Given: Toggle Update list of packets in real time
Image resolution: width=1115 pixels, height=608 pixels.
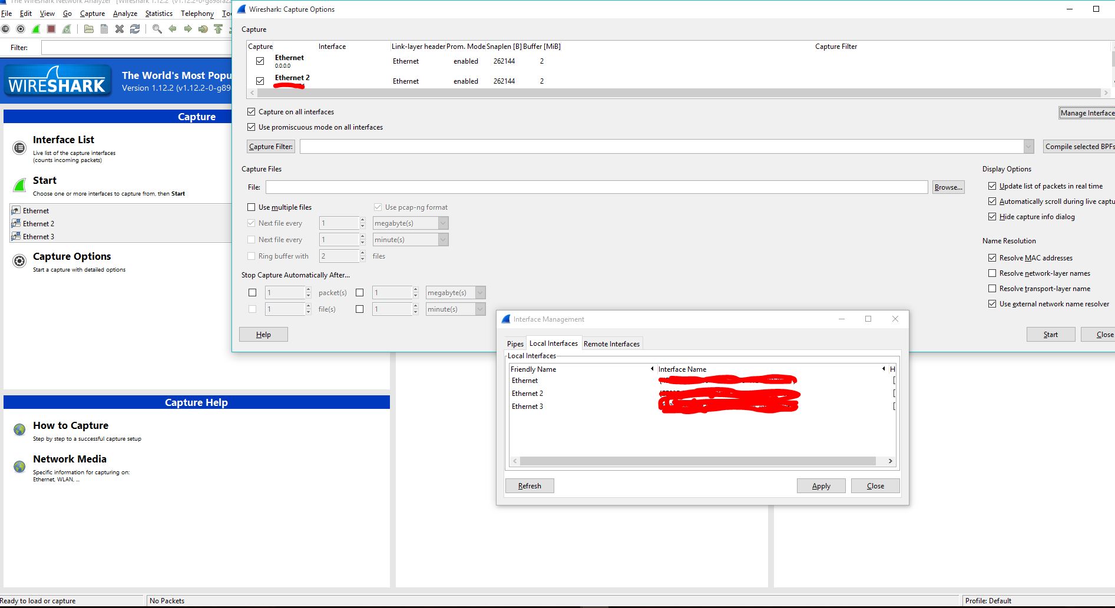Looking at the screenshot, I should pos(992,186).
